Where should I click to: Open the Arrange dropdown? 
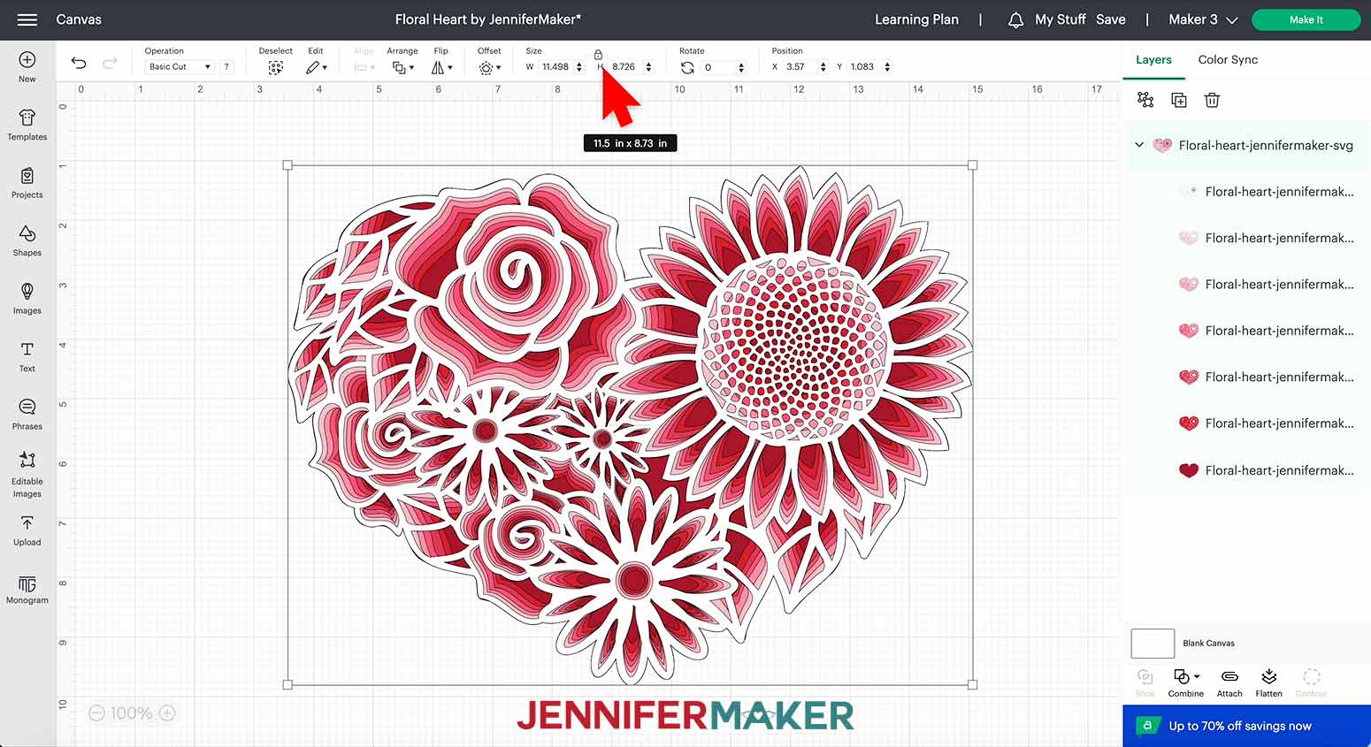(403, 67)
